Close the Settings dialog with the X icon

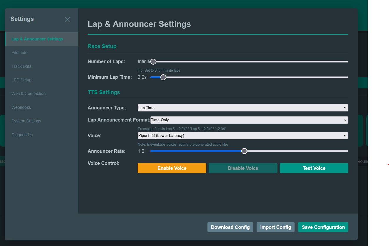tap(67, 19)
